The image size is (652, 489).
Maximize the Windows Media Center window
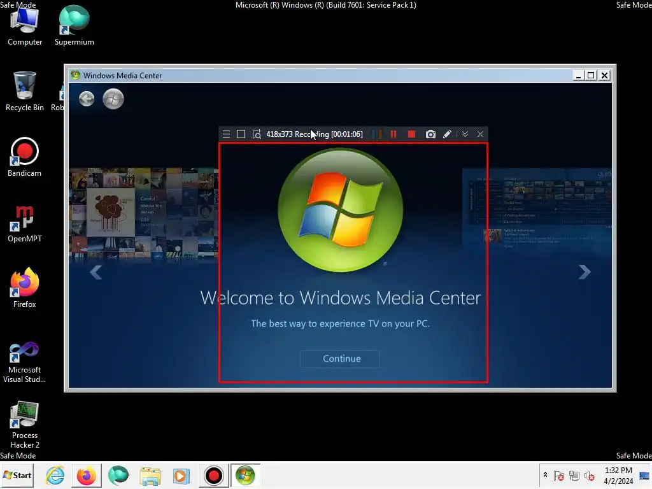[x=590, y=75]
